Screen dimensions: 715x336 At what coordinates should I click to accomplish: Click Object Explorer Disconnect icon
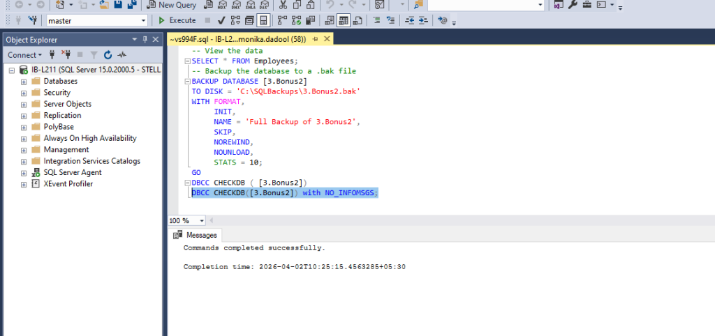click(x=66, y=55)
